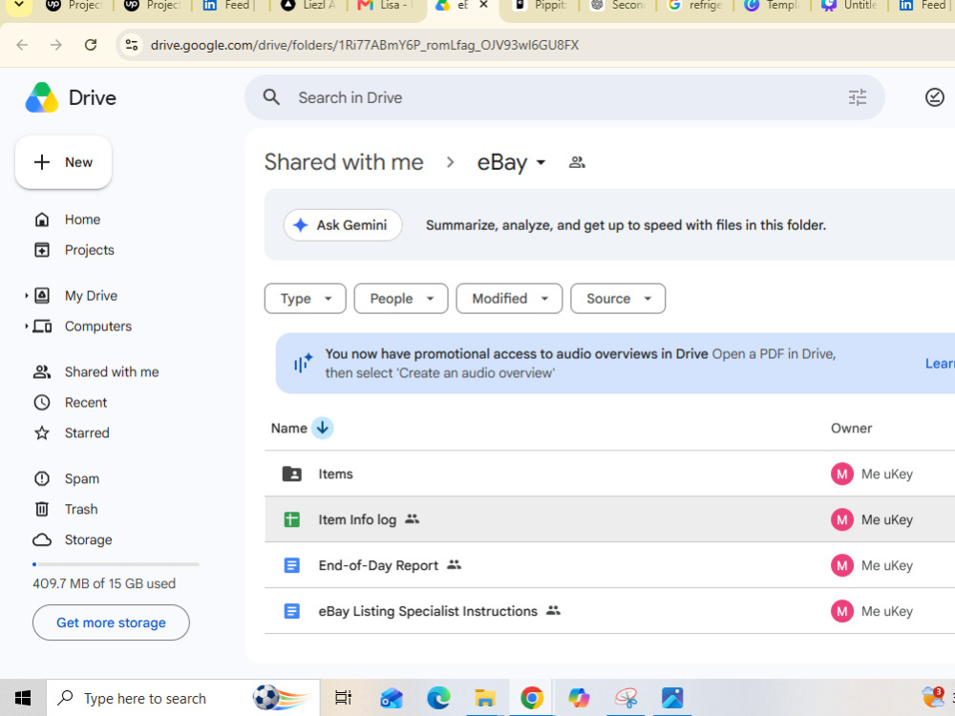Click the Google Drive logo
The image size is (955, 716).
tap(41, 97)
